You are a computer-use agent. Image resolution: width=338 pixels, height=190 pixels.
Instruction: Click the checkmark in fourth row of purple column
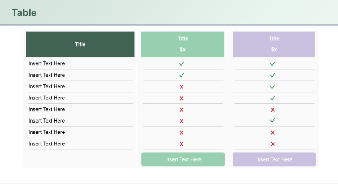pyautogui.click(x=273, y=98)
